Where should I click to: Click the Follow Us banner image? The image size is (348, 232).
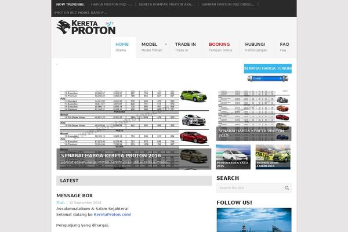(254, 220)
